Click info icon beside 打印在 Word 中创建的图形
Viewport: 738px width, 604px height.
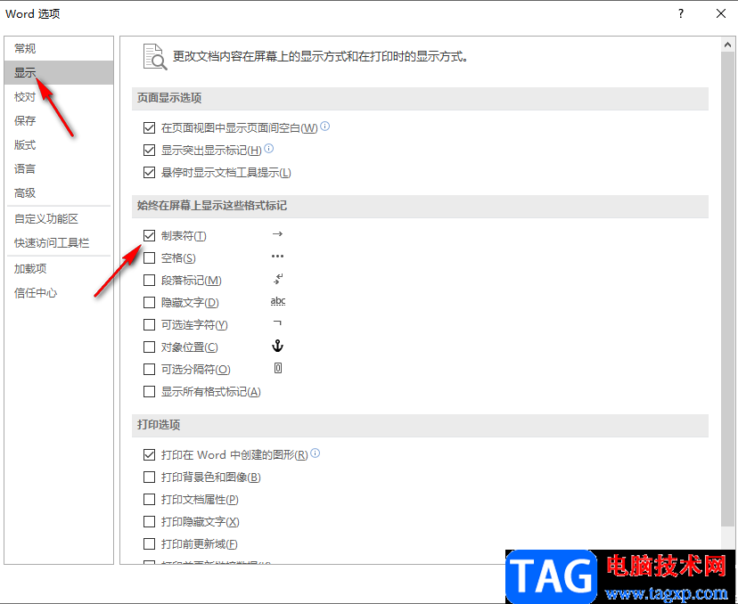click(316, 453)
